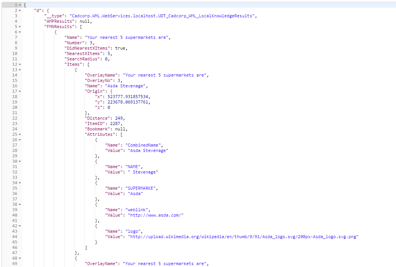
Task: Click the true value of DidNearestXItems
Action: pos(120,48)
